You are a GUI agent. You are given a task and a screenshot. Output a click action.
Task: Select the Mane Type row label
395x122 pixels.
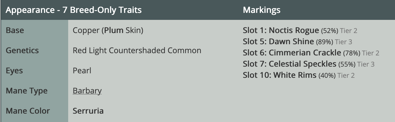(27, 91)
